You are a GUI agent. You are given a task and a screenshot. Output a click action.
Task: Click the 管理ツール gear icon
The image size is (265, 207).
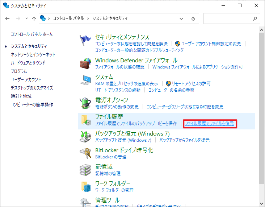click(x=85, y=202)
